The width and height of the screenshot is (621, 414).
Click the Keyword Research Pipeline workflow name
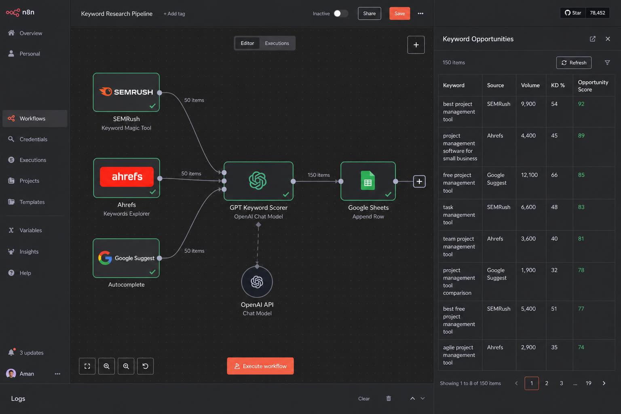pos(117,14)
